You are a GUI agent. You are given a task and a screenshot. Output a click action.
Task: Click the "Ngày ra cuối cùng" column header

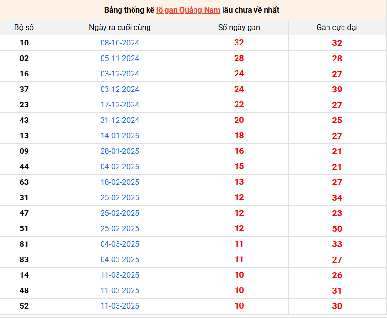pos(120,28)
